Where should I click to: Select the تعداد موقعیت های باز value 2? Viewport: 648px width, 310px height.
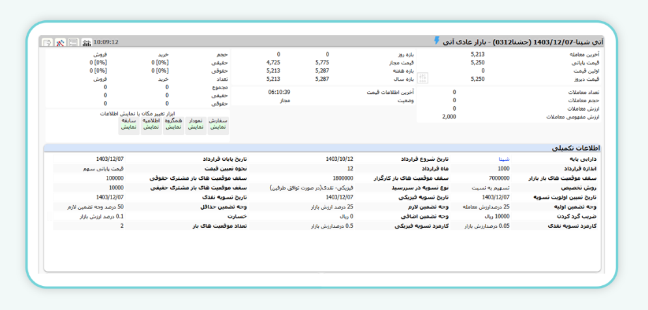coord(121,226)
